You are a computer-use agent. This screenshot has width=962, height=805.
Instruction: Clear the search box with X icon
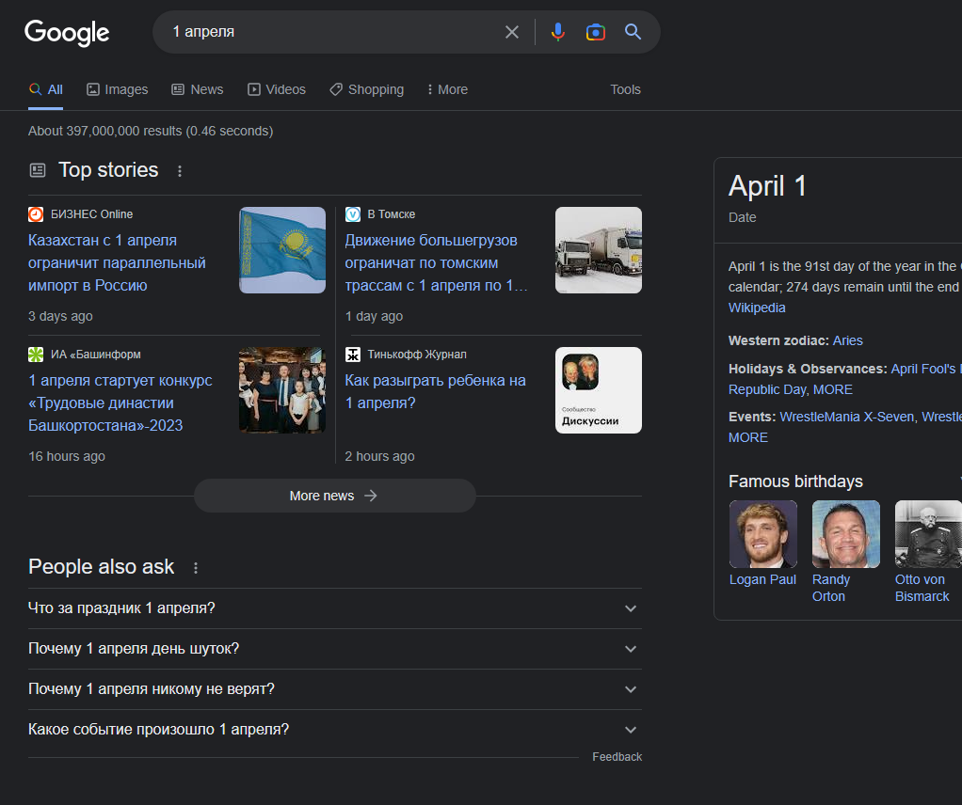[x=512, y=32]
